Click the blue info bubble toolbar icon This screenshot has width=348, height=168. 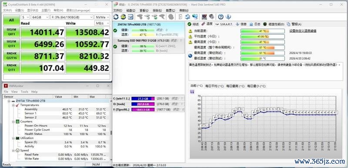228,16
